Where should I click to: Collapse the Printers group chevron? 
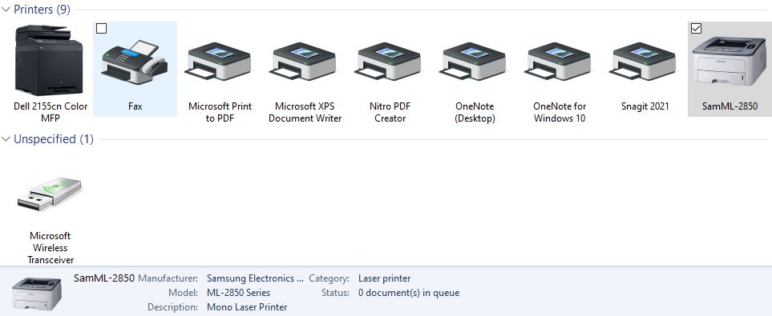click(x=6, y=10)
